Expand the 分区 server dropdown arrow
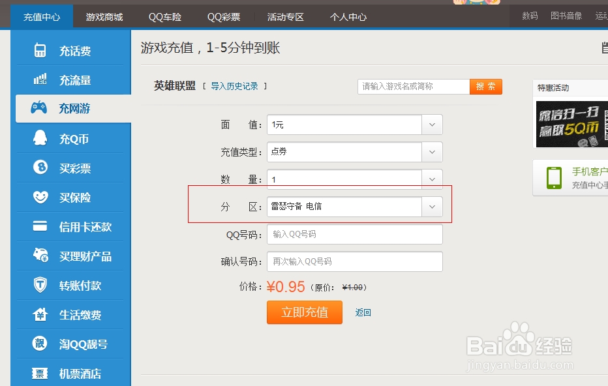 432,207
